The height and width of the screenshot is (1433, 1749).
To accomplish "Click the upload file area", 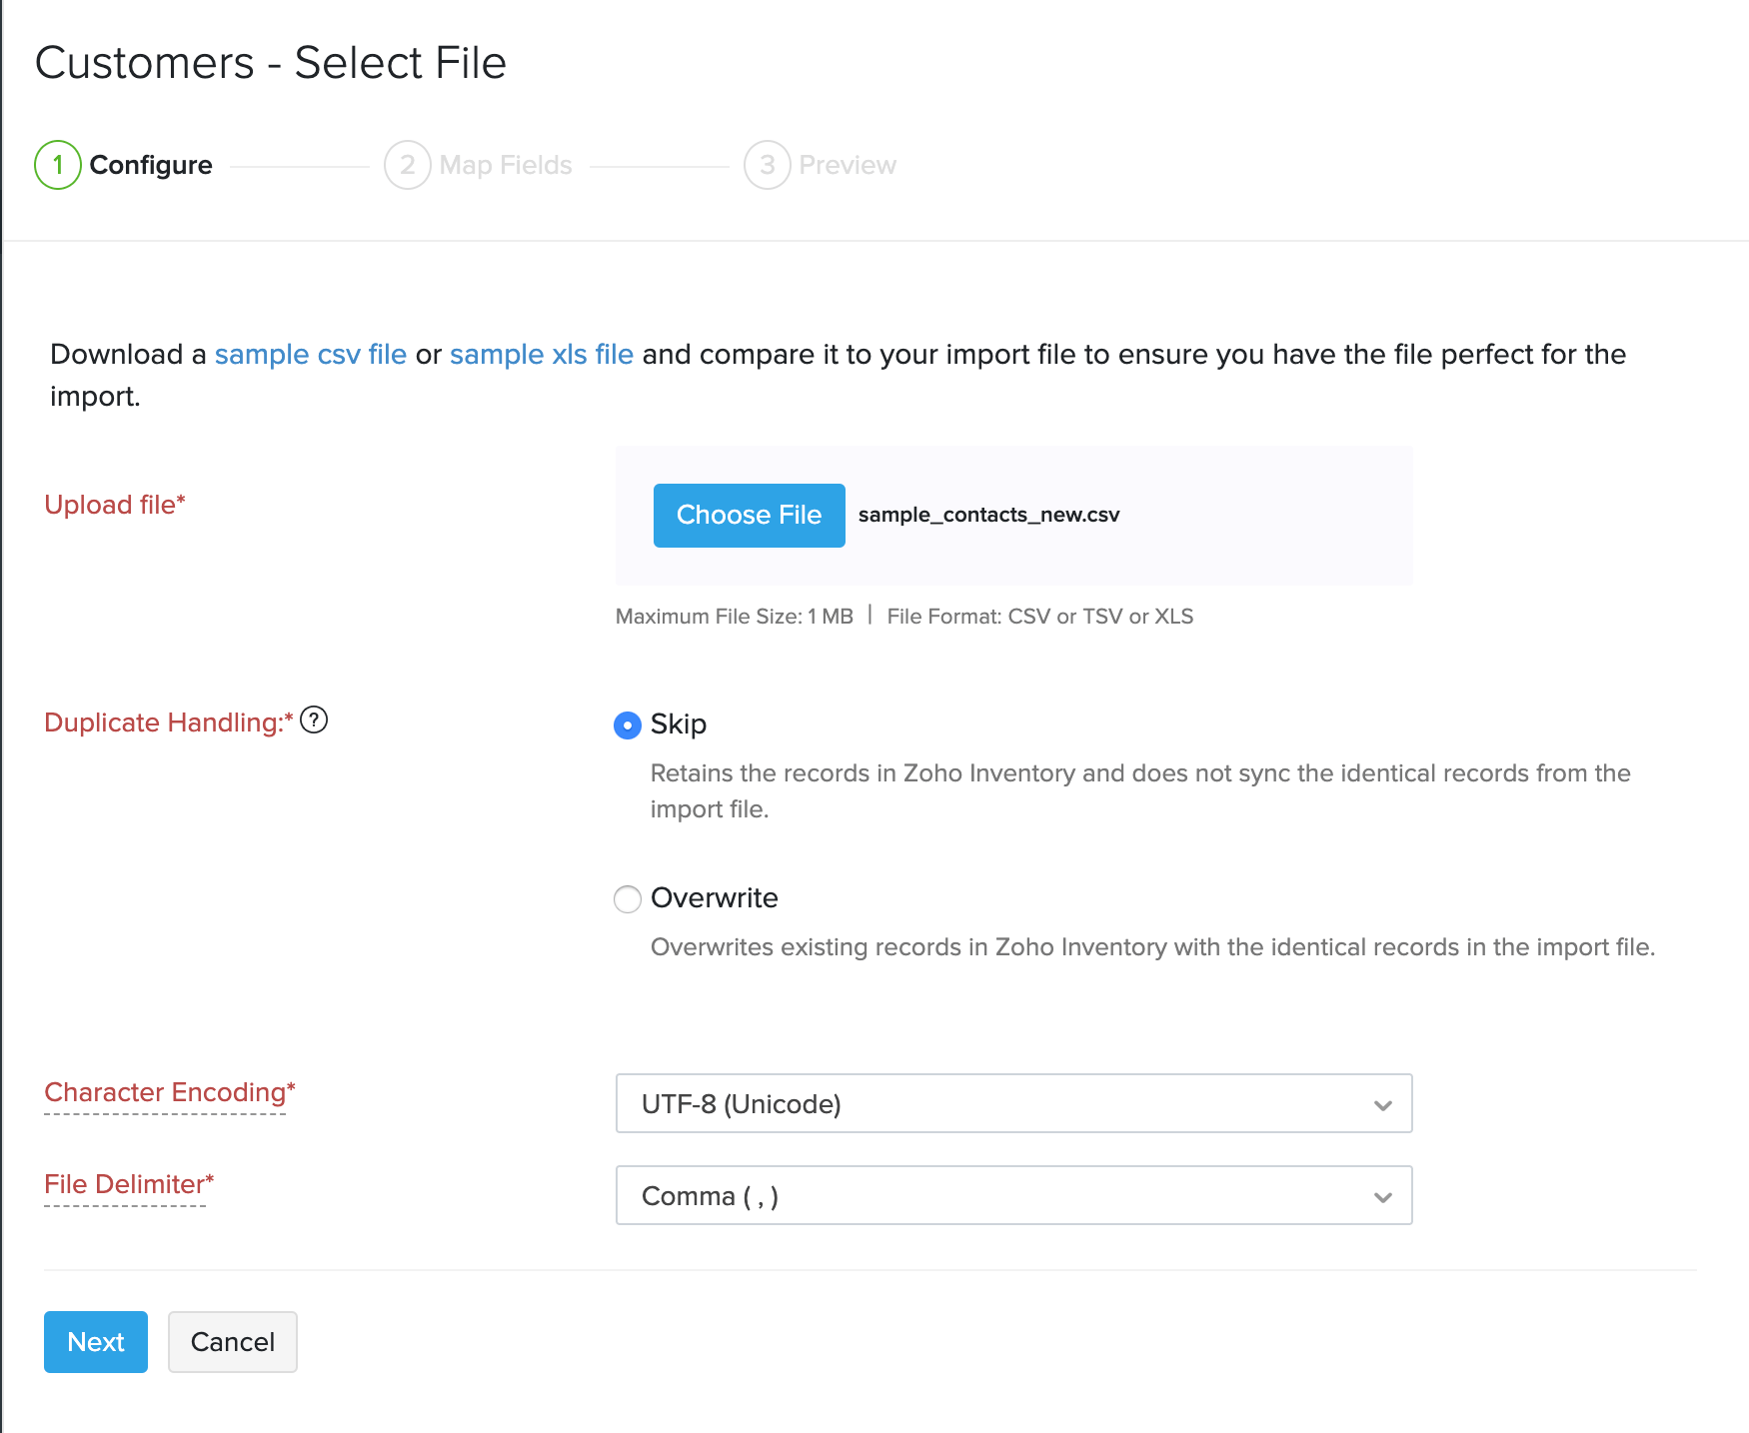I will [1012, 515].
